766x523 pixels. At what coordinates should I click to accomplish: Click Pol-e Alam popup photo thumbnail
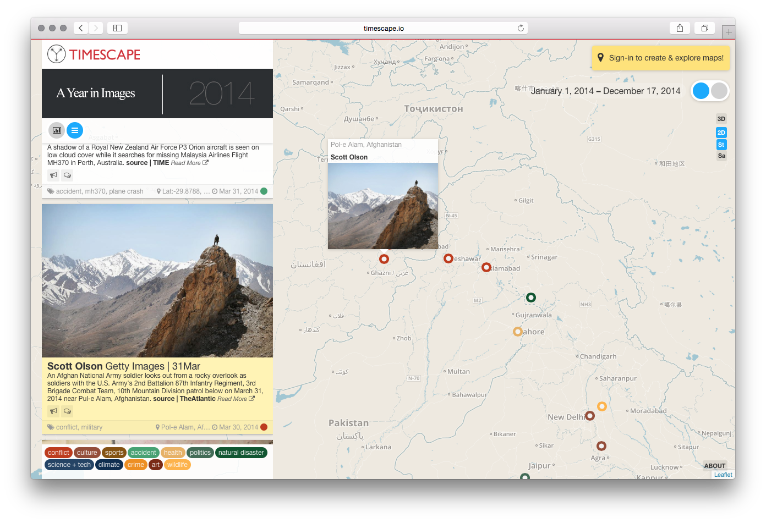(x=383, y=206)
